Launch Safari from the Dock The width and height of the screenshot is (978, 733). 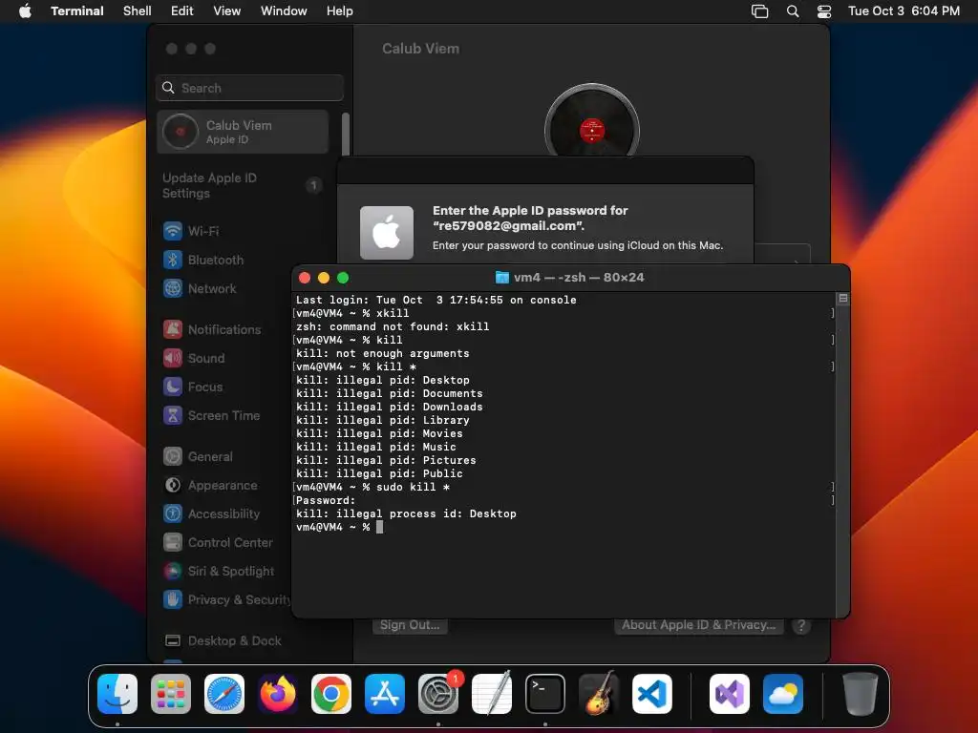(x=223, y=694)
